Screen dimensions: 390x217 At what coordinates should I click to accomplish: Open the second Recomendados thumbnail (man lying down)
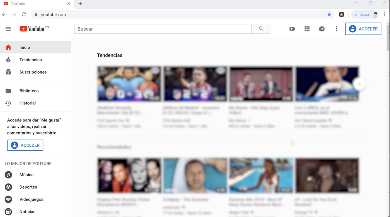click(195, 175)
